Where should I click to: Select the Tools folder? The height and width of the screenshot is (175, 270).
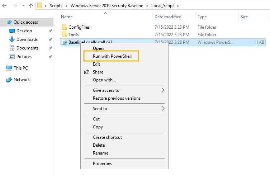[74, 35]
